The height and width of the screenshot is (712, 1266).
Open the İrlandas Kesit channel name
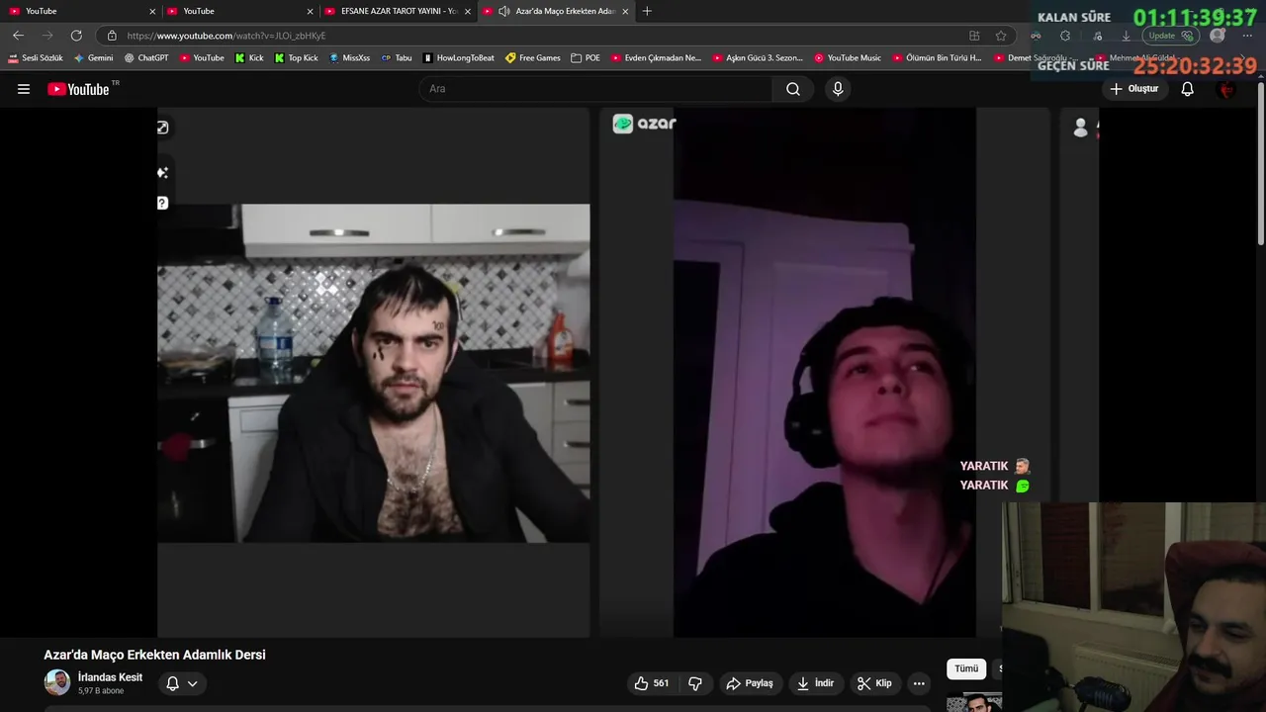110,677
